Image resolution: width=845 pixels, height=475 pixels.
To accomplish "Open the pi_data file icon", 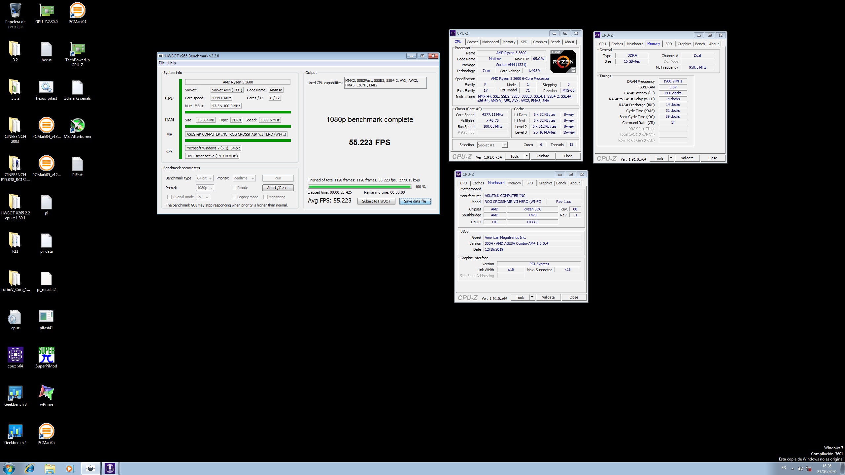I will coord(46,243).
